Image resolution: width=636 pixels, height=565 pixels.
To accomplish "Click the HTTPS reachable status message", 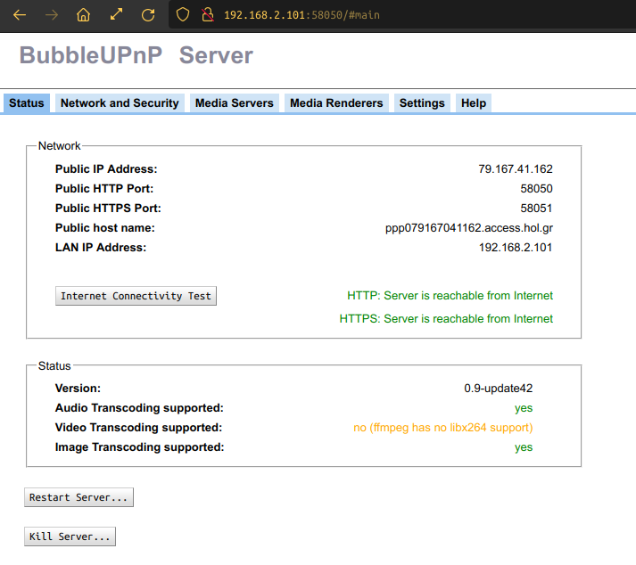I will coord(446,318).
